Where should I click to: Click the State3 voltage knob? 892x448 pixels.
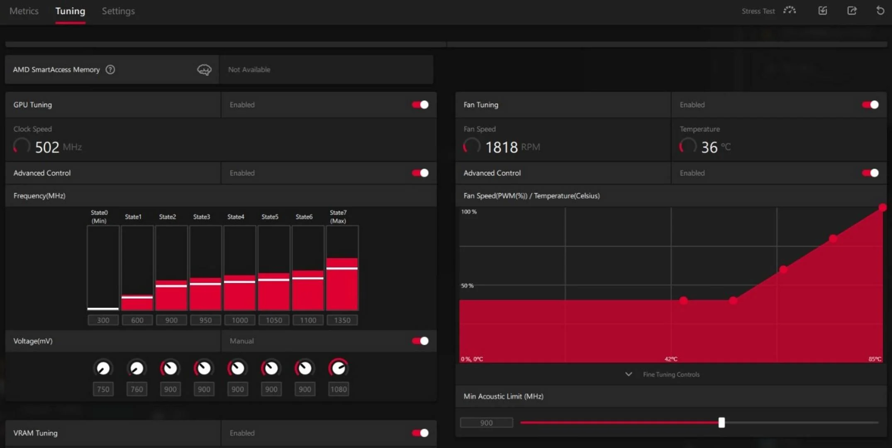[x=204, y=368]
